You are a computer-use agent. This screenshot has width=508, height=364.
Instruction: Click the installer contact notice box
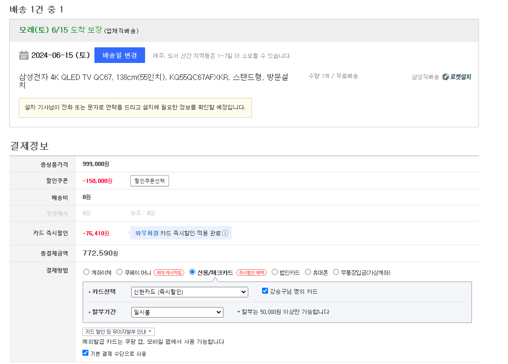pyautogui.click(x=135, y=108)
